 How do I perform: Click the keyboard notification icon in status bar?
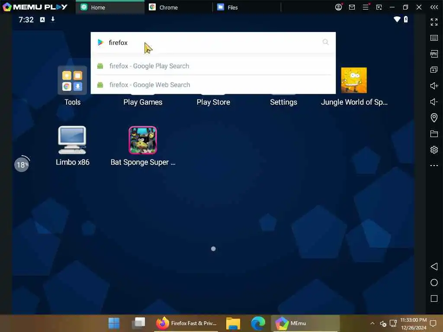click(42, 19)
